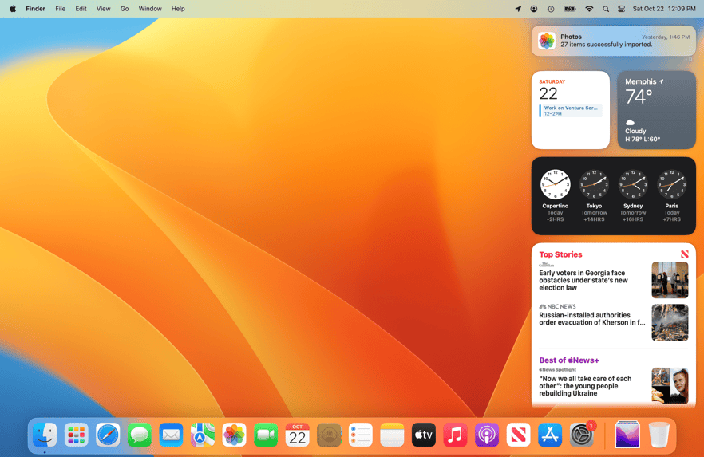Open Photos app in the Dock
Screen dimensions: 704x457
pos(235,435)
